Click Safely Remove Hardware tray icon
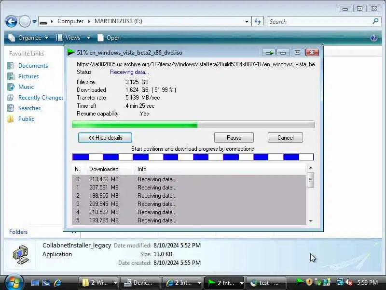This screenshot has height=290, width=386. coord(318,282)
